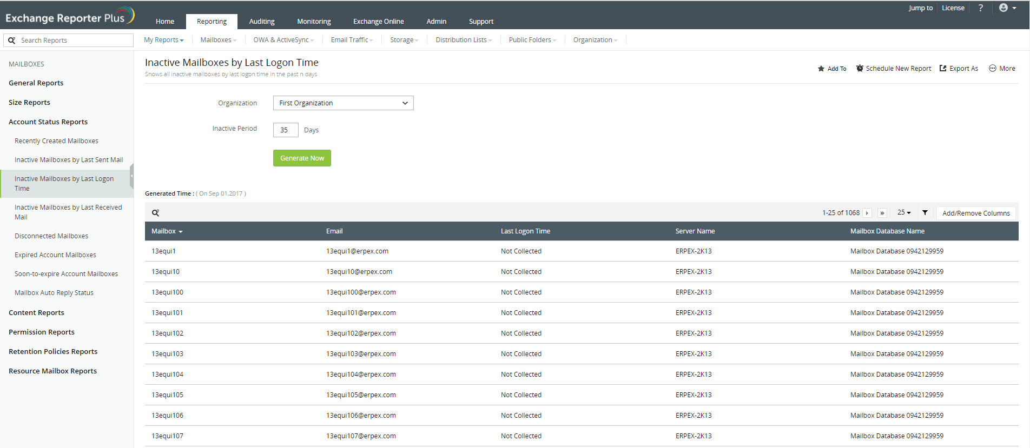Open the table filter funnel icon
This screenshot has width=1030, height=448.
(925, 213)
